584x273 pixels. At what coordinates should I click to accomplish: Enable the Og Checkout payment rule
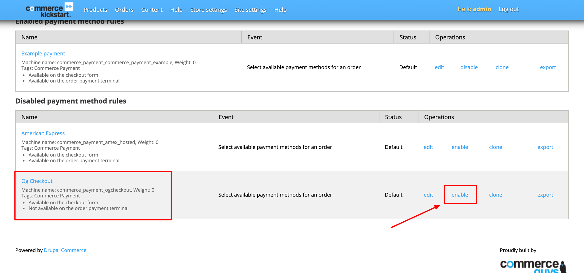(x=460, y=195)
